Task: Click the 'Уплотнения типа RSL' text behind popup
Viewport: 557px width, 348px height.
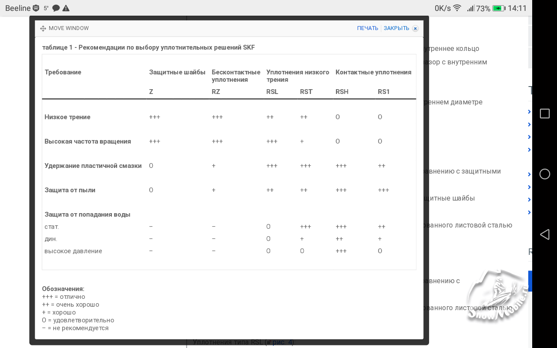Action: pos(229,342)
